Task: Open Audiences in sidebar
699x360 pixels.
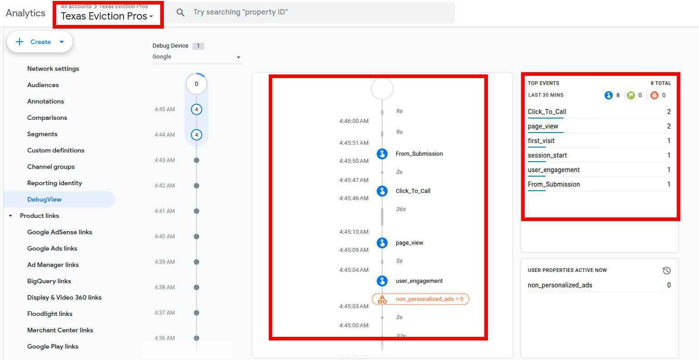Action: pos(43,85)
